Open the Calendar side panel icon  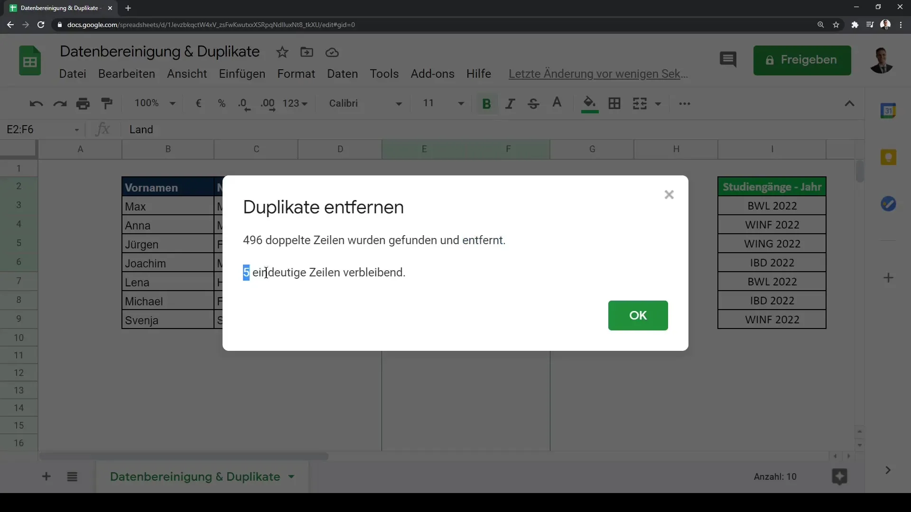tap(888, 111)
